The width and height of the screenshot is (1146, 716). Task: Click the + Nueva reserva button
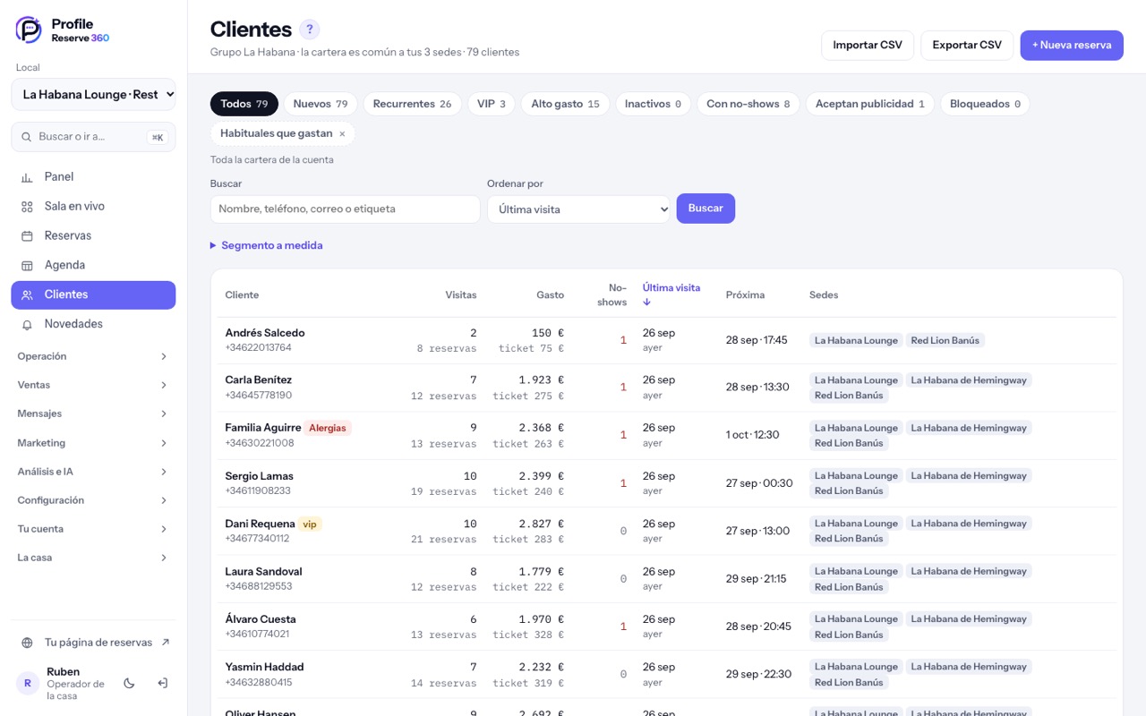point(1072,45)
